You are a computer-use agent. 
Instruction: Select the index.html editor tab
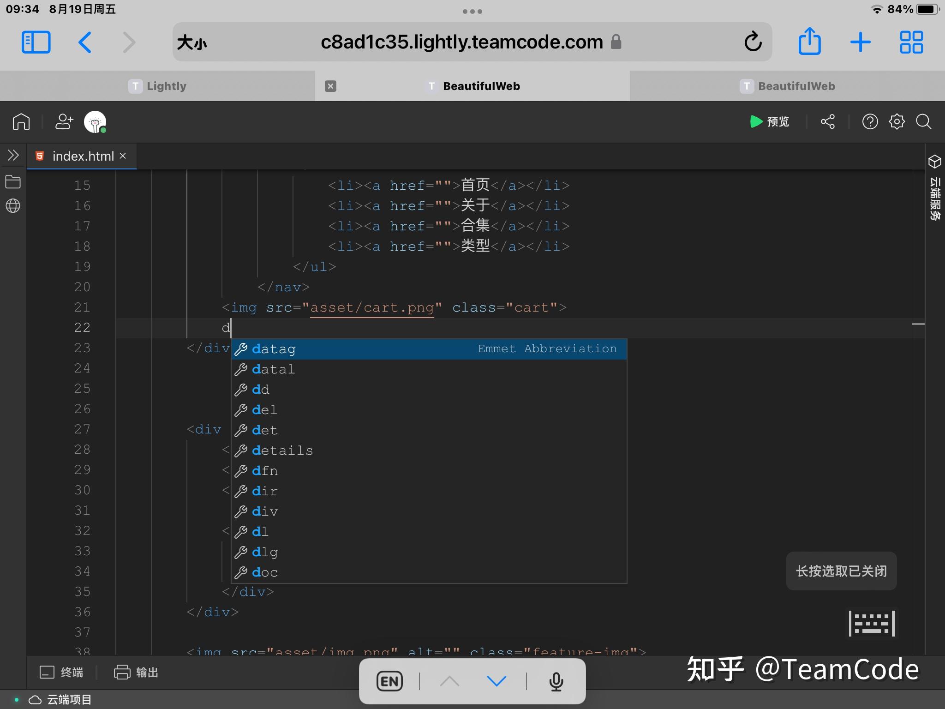pyautogui.click(x=81, y=156)
